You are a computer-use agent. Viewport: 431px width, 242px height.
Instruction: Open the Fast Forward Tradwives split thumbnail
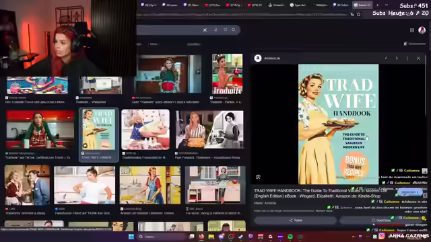point(209,130)
